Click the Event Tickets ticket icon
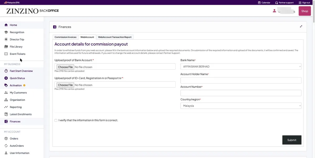The image size is (315, 158). [x=6, y=54]
